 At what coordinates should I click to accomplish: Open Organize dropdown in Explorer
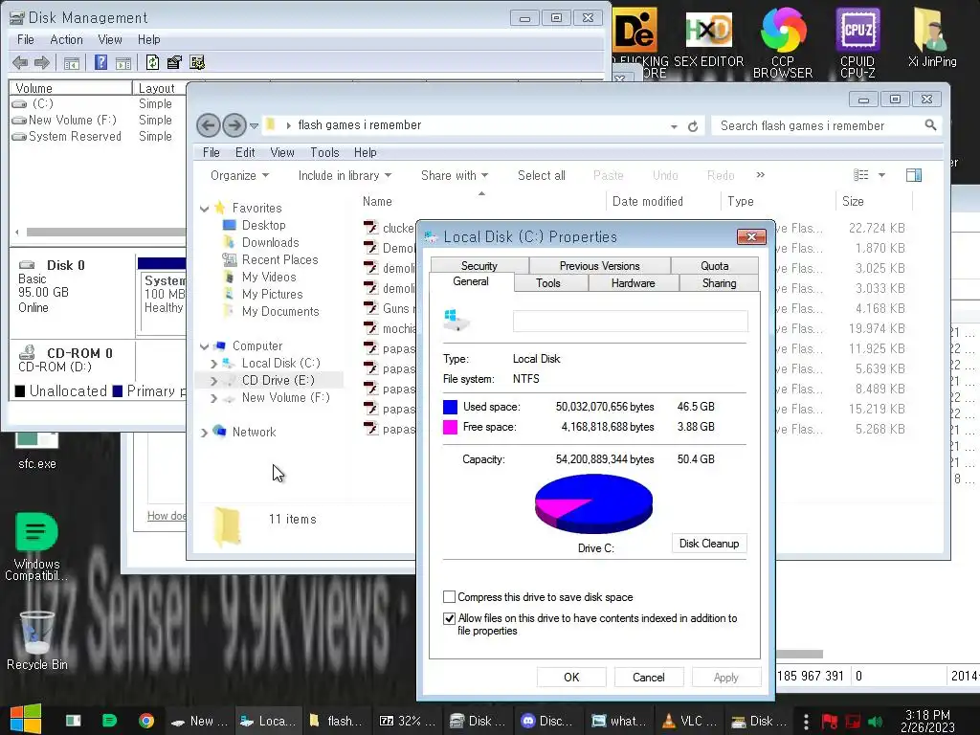[239, 176]
